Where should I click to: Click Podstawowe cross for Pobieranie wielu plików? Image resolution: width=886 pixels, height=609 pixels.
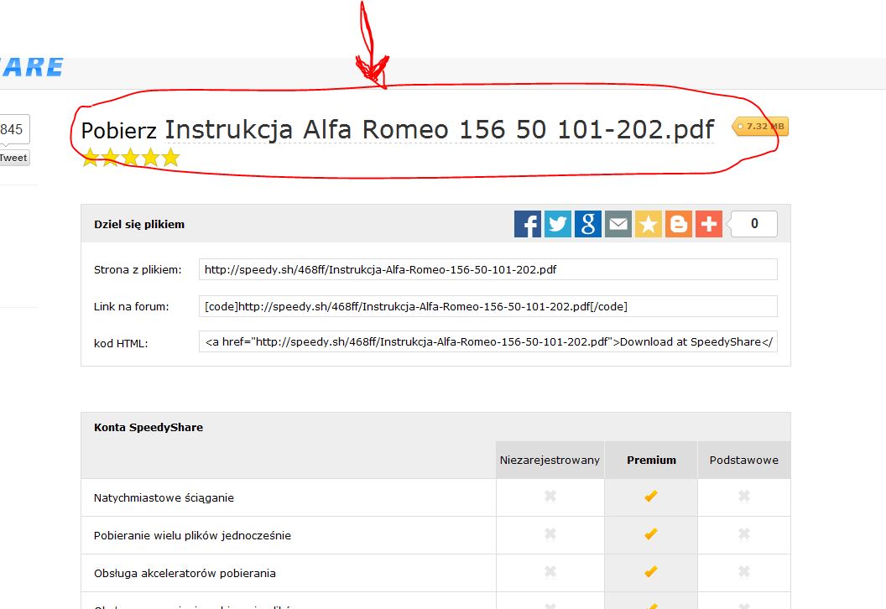tap(744, 534)
